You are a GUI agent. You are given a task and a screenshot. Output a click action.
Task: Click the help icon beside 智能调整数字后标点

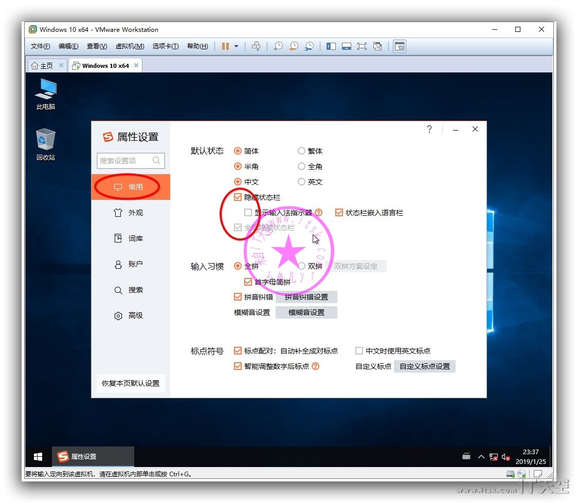[x=316, y=366]
